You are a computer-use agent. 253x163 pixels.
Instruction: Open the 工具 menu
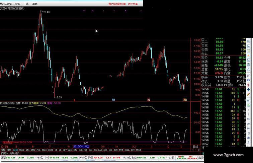(x=26, y=4)
